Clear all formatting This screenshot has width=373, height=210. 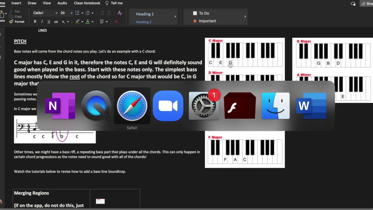120,13
